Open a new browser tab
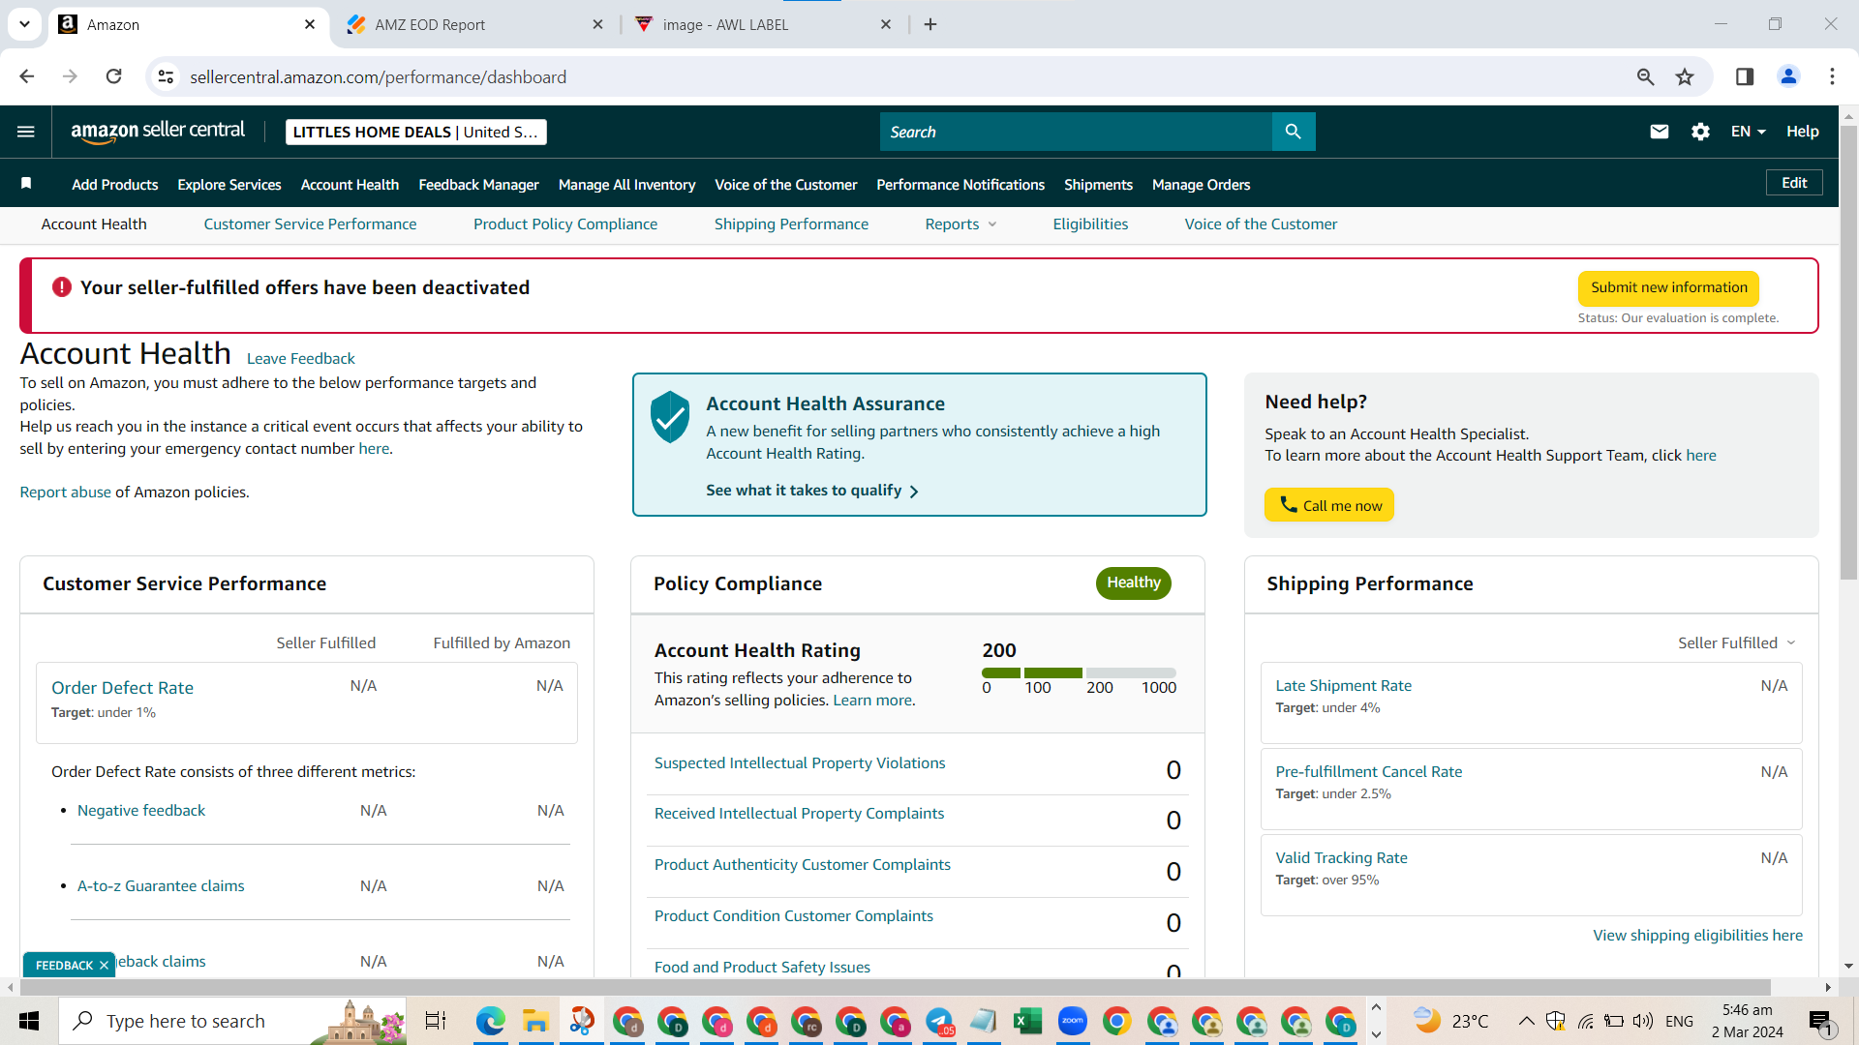This screenshot has height=1045, width=1859. (930, 24)
